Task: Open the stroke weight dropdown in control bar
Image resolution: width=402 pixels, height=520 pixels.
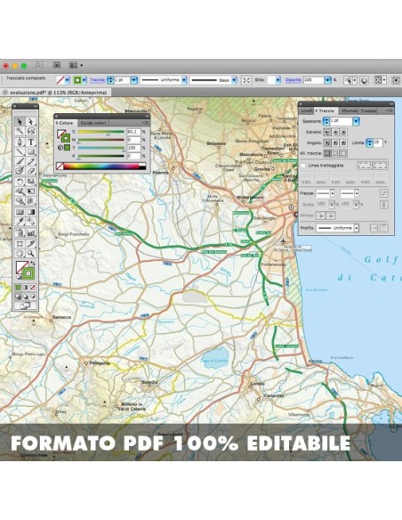Action: 133,80
